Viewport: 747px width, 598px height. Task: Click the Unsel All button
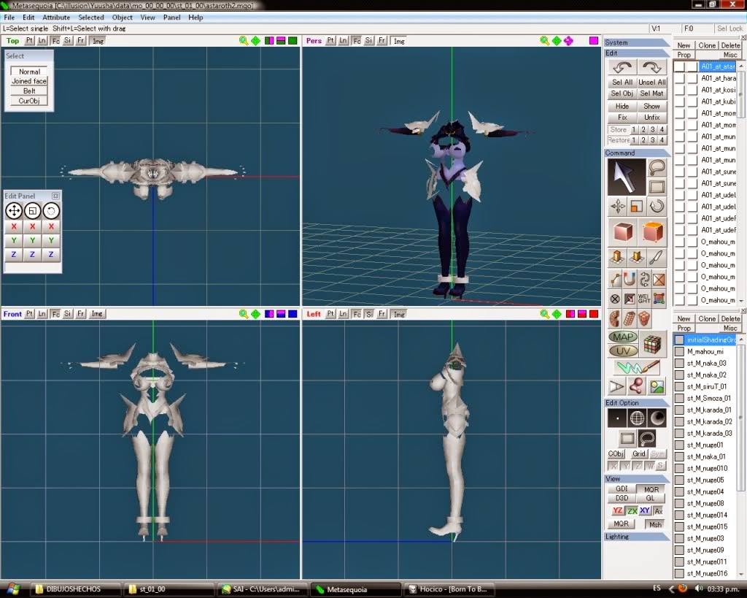(x=651, y=82)
